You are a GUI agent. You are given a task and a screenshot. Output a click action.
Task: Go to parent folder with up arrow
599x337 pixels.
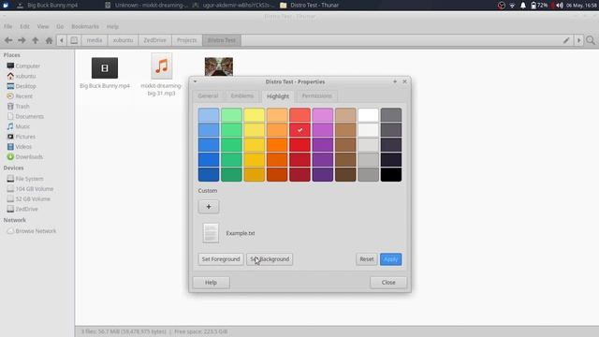[36, 40]
